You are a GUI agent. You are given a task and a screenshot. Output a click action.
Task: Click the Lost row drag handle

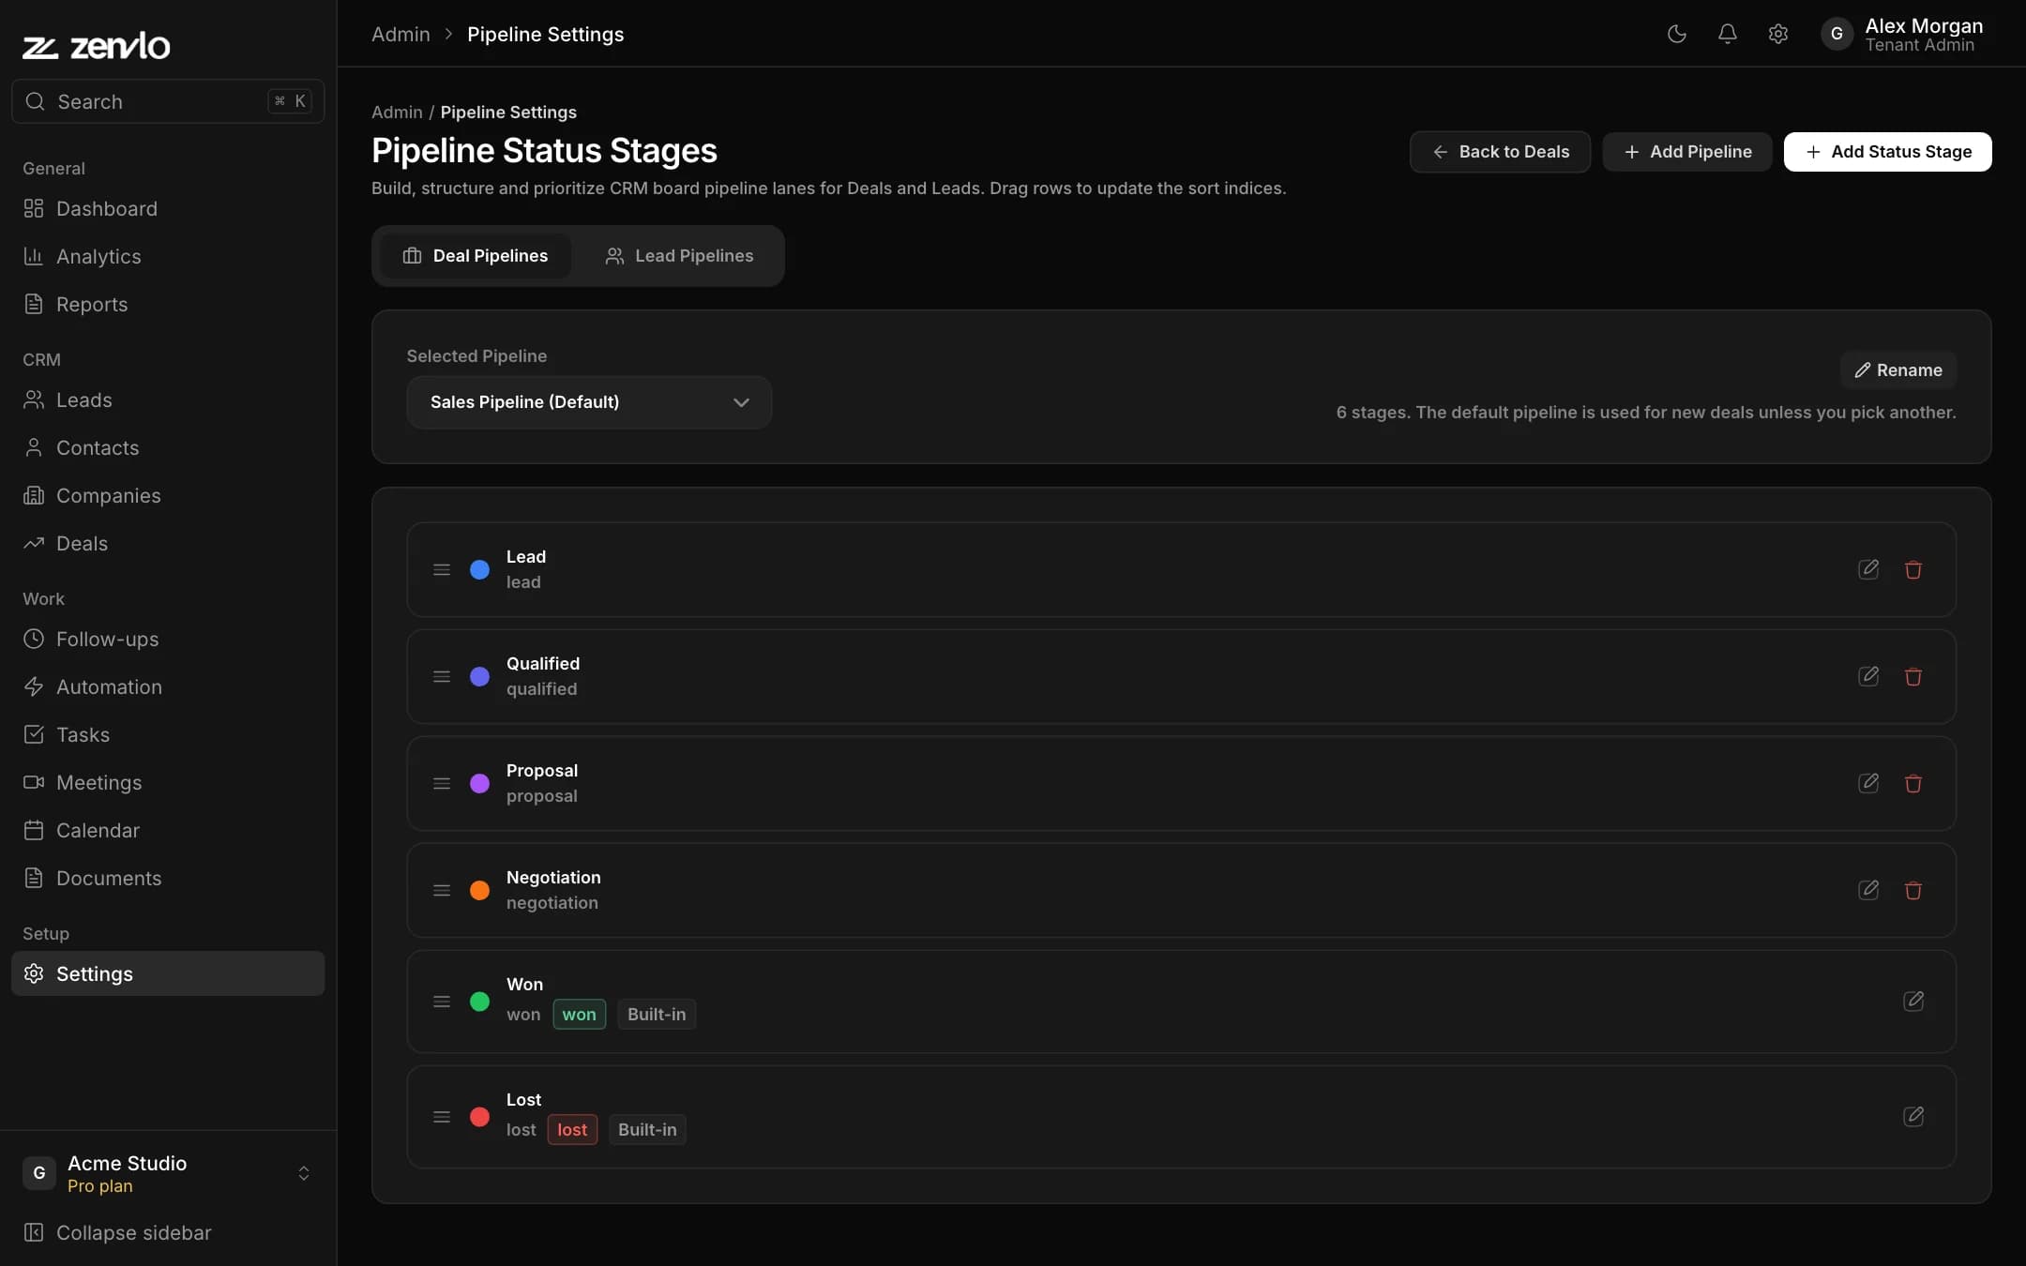[x=442, y=1117]
